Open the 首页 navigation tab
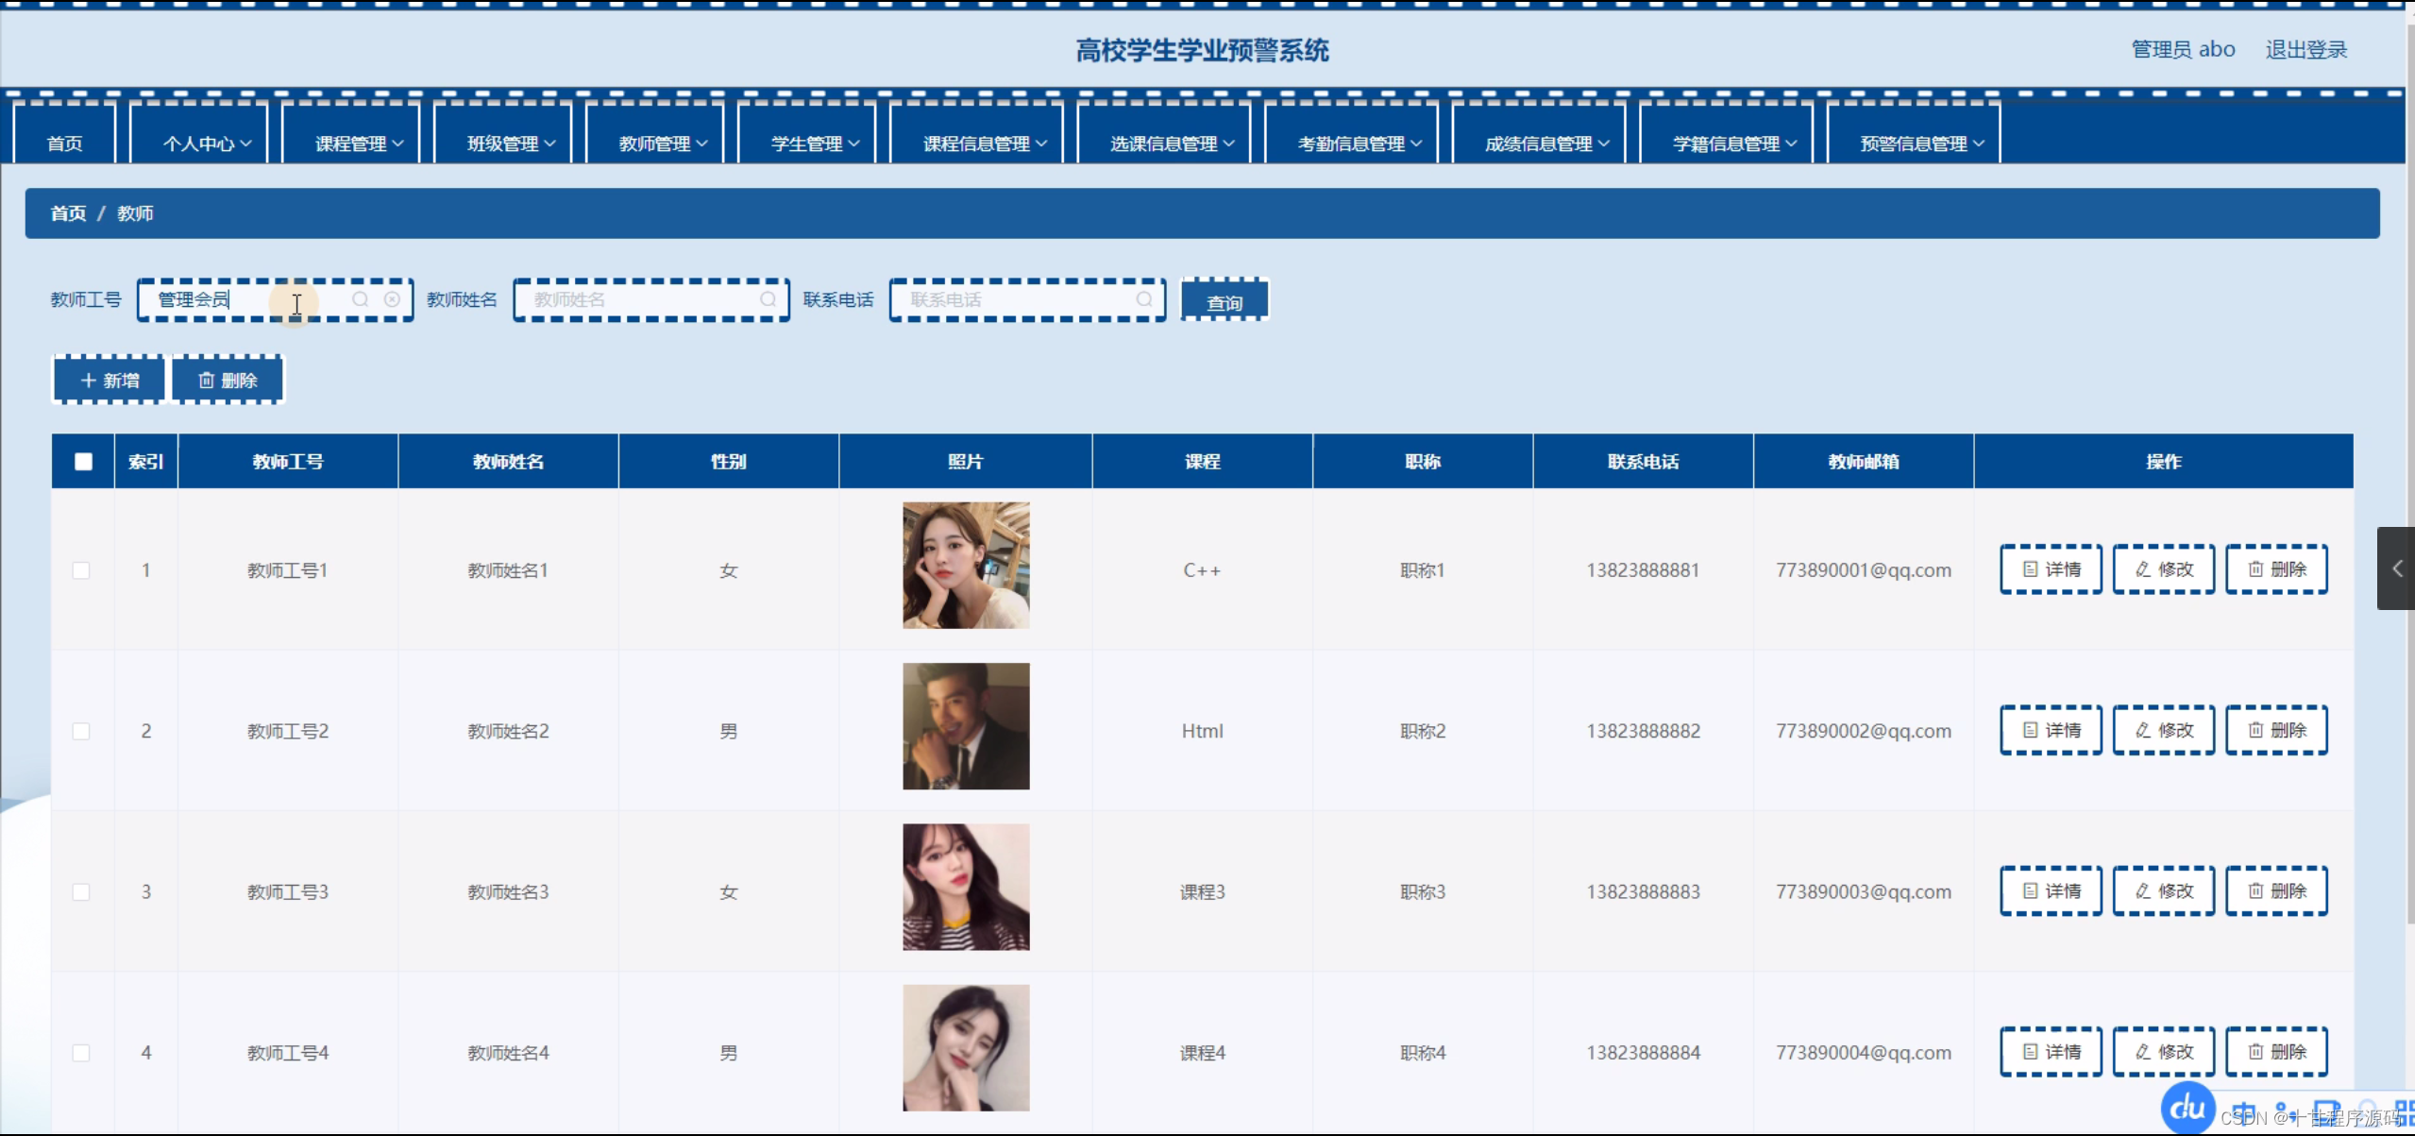The image size is (2415, 1136). click(x=64, y=144)
